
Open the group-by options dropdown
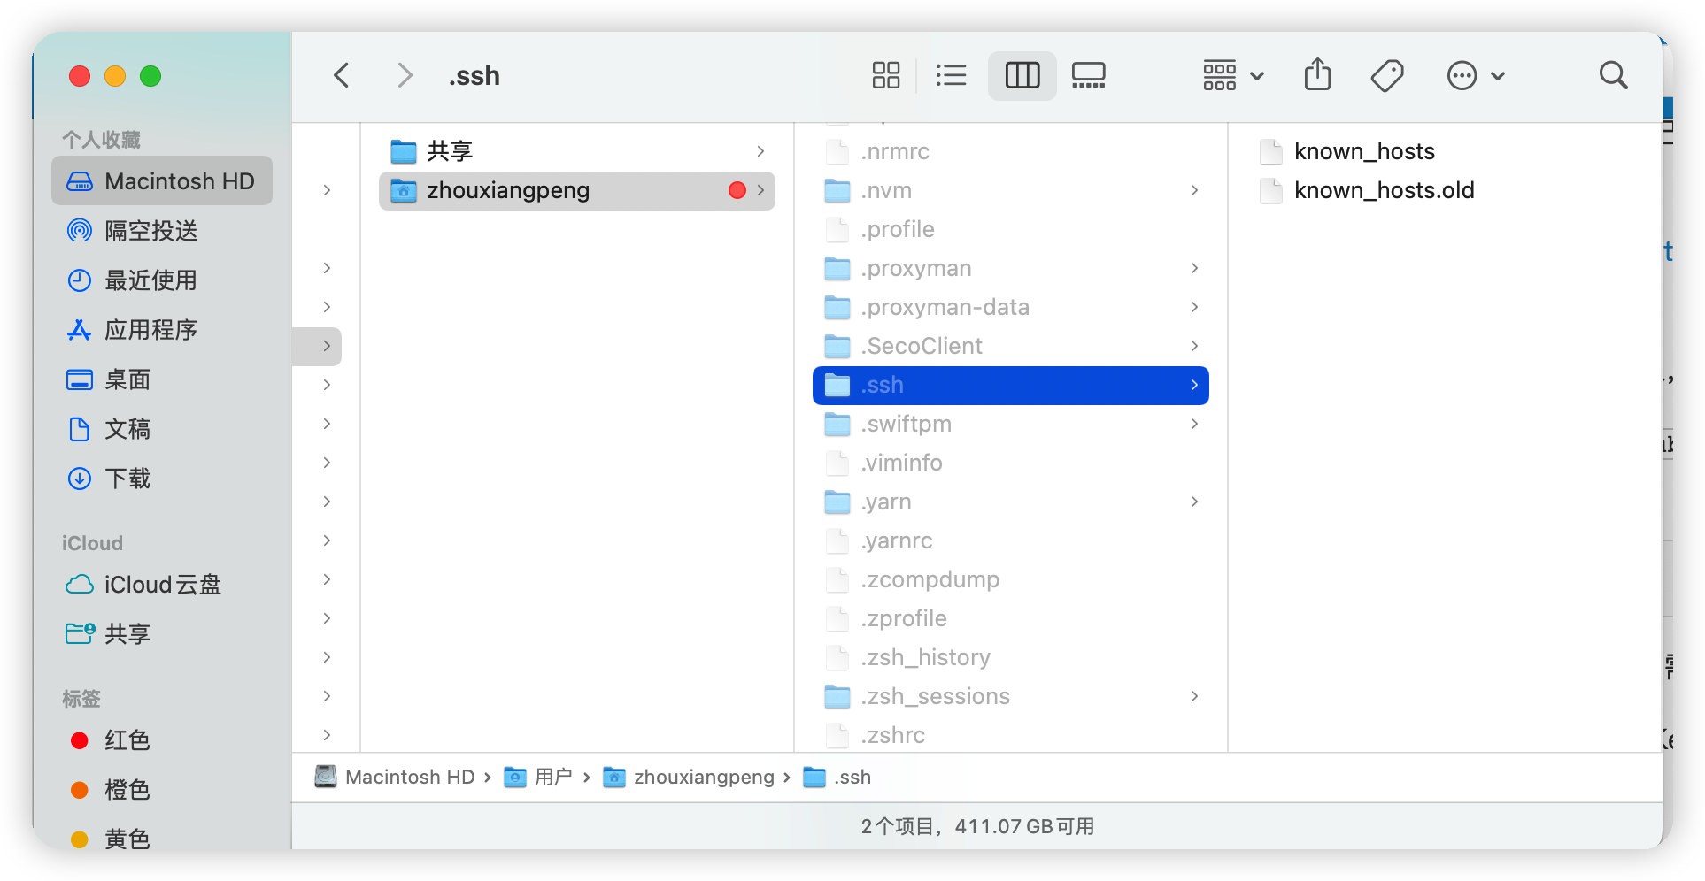click(x=1232, y=75)
